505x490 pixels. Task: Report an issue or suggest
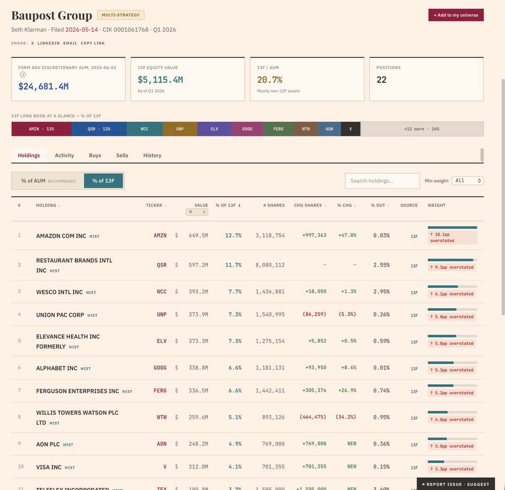click(456, 484)
